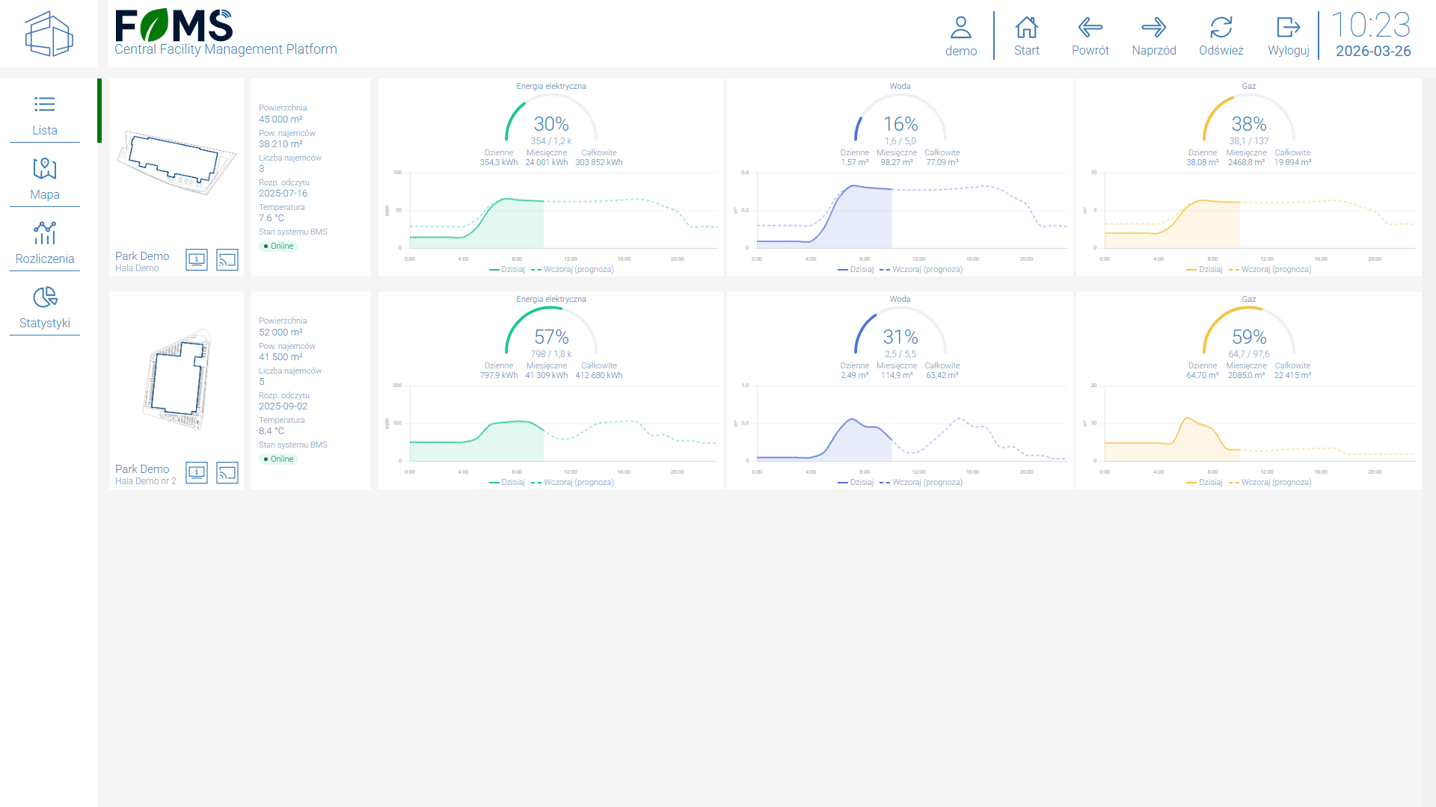
Task: Open Park Demo Hala Demo link
Action: point(142,256)
